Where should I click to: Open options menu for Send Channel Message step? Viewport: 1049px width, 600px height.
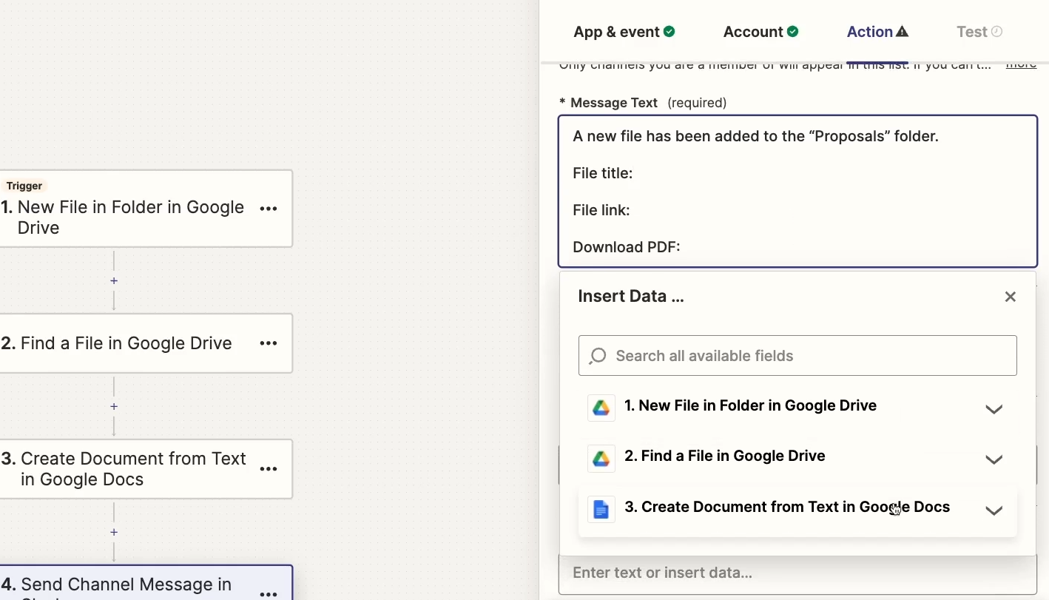[x=269, y=593]
